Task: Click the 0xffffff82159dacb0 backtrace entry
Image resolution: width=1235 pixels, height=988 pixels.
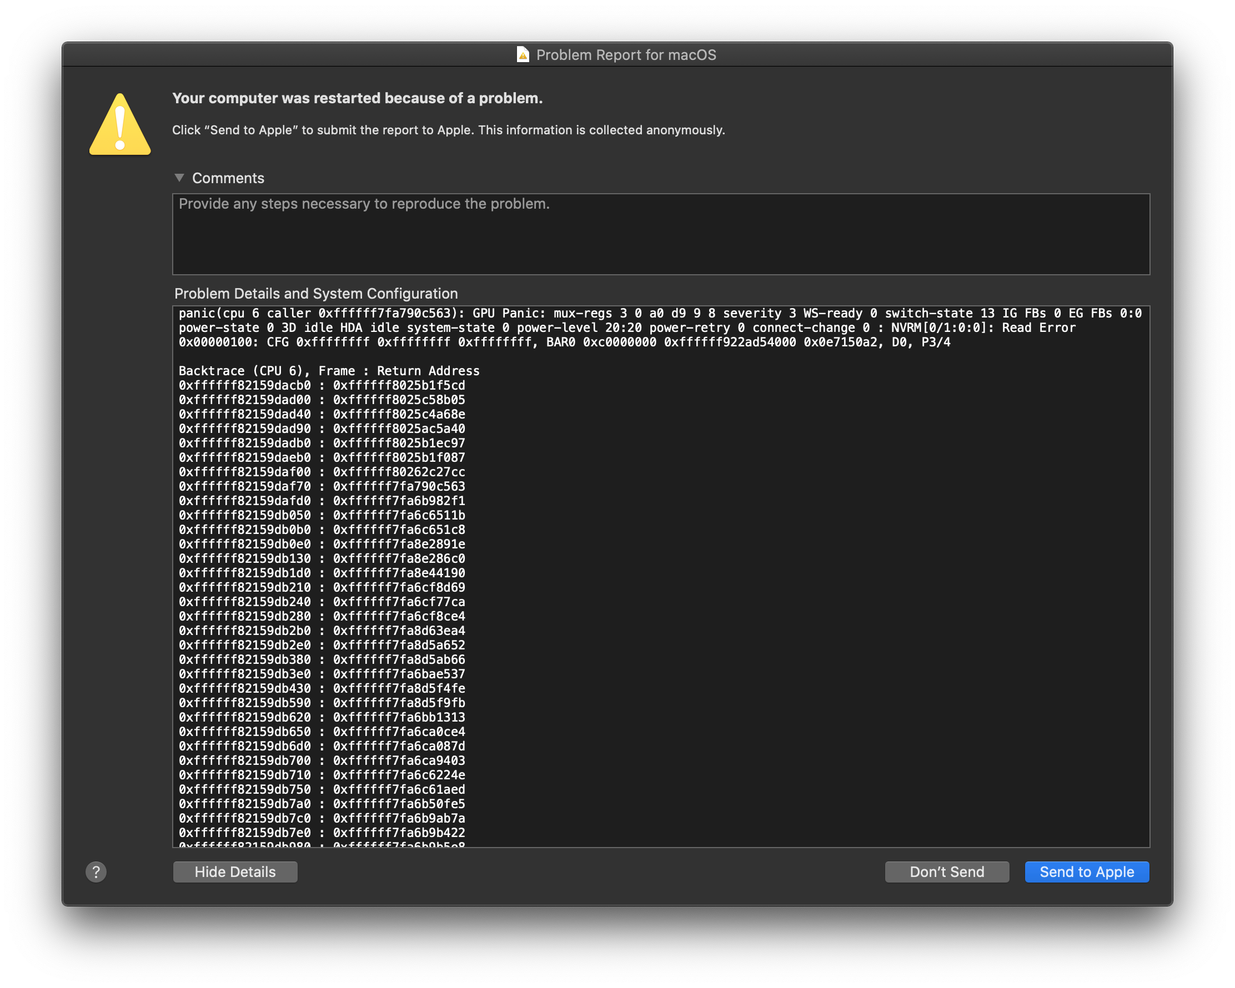Action: pos(244,385)
